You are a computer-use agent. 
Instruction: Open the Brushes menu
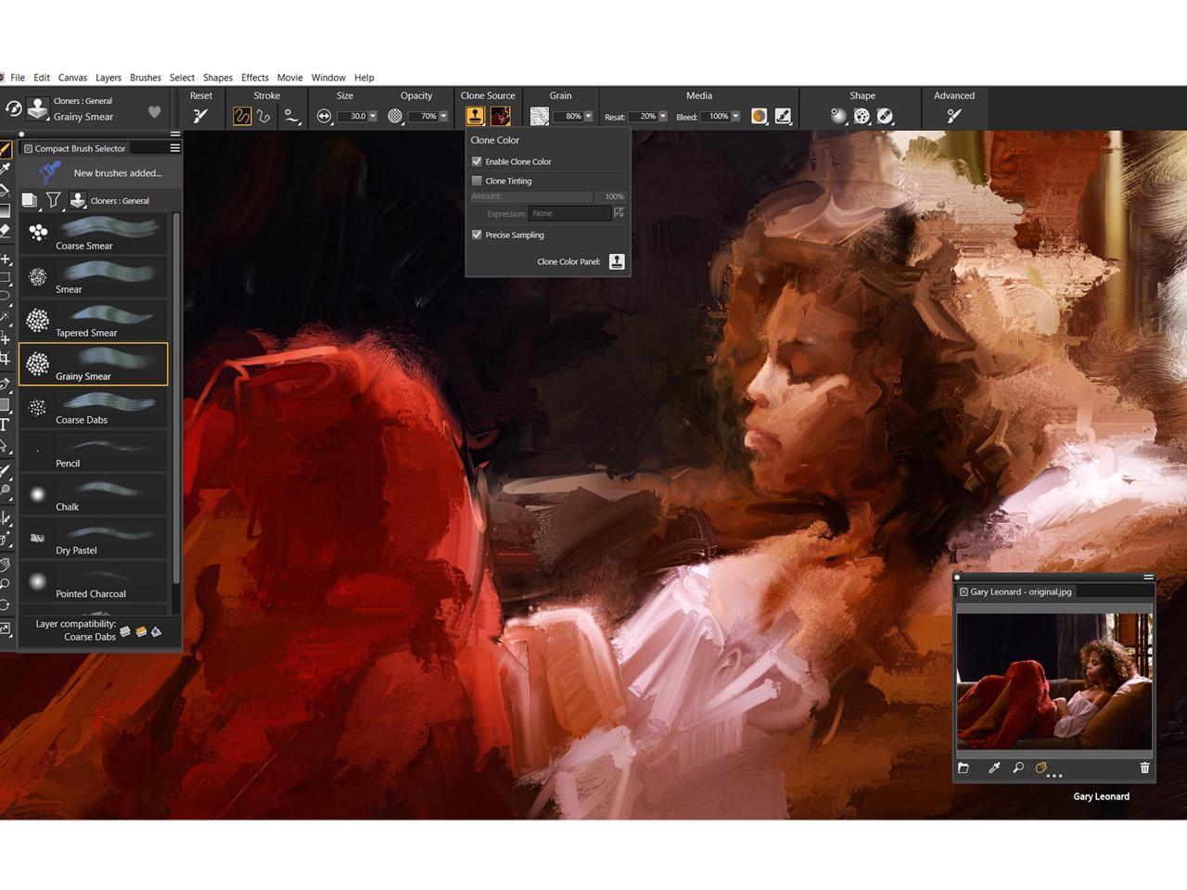point(145,78)
